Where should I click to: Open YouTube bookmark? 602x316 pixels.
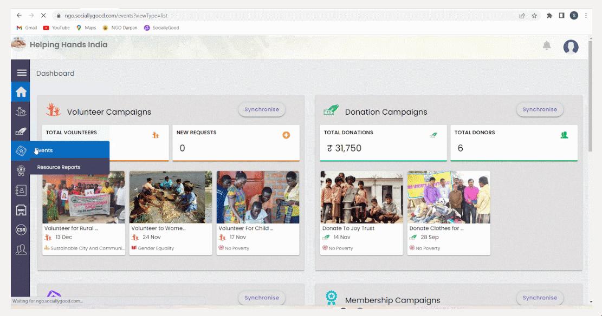[x=56, y=28]
